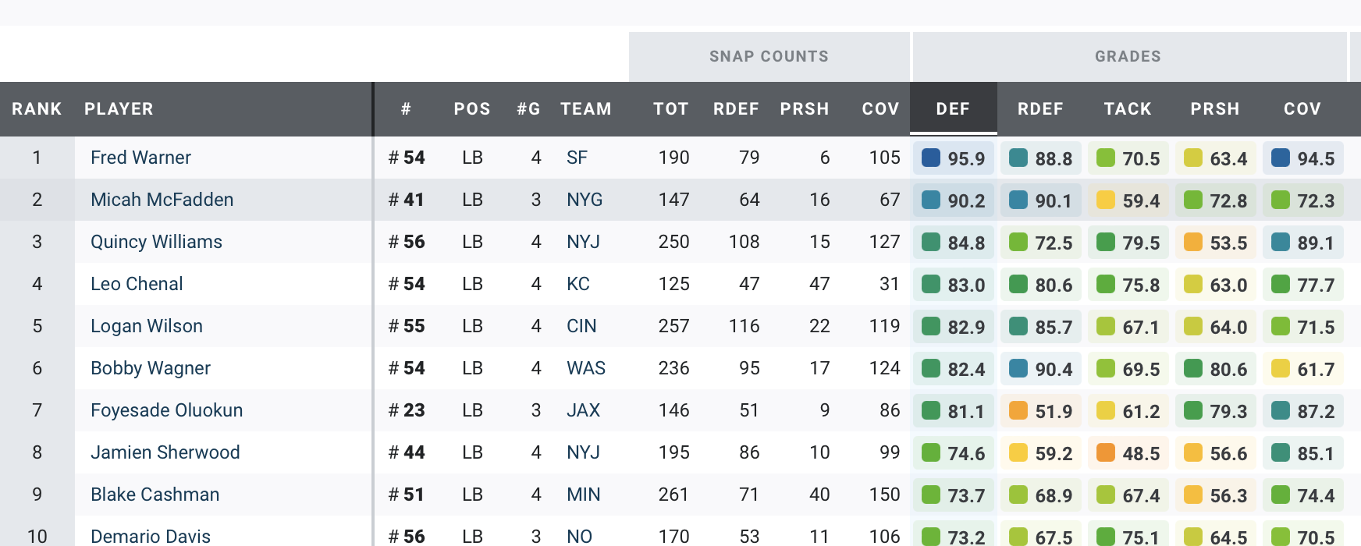Viewport: 1361px width, 546px height.
Task: Click the RANK column header
Action: click(x=37, y=109)
